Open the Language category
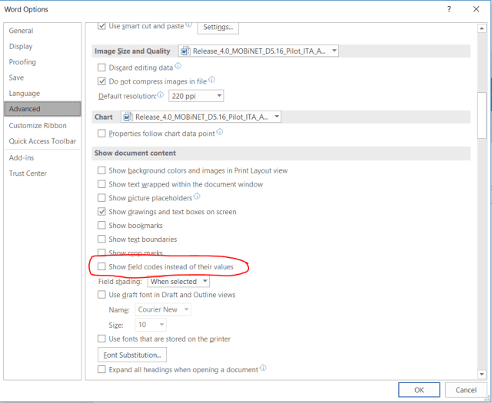This screenshot has width=492, height=403. 42,94
